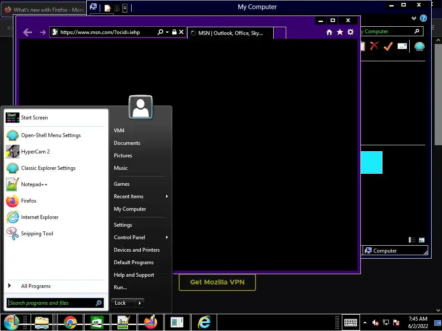The width and height of the screenshot is (442, 331).
Task: Click the user account picture
Action: [141, 107]
